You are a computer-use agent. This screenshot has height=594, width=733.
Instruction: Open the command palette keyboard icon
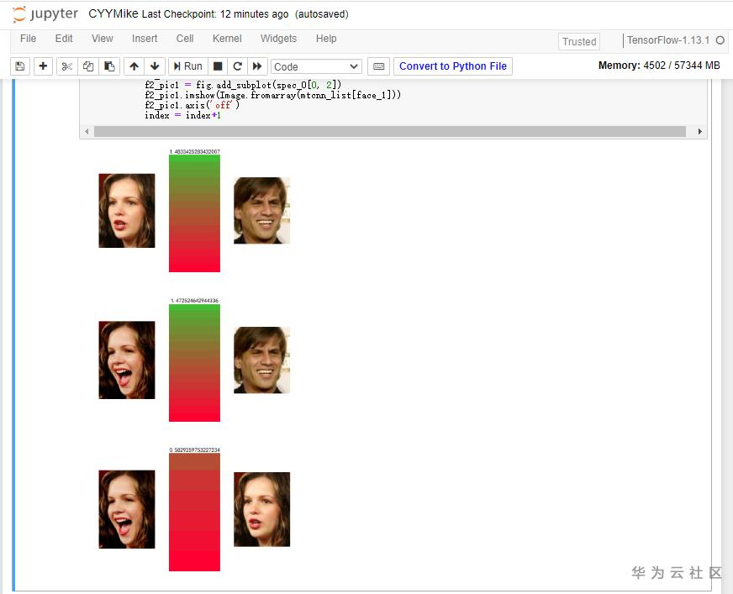click(x=378, y=66)
